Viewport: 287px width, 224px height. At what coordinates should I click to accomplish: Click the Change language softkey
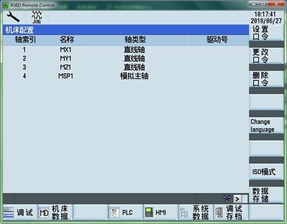coord(266,125)
